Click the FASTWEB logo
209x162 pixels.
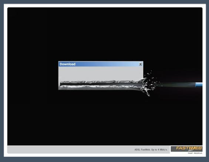(x=186, y=149)
